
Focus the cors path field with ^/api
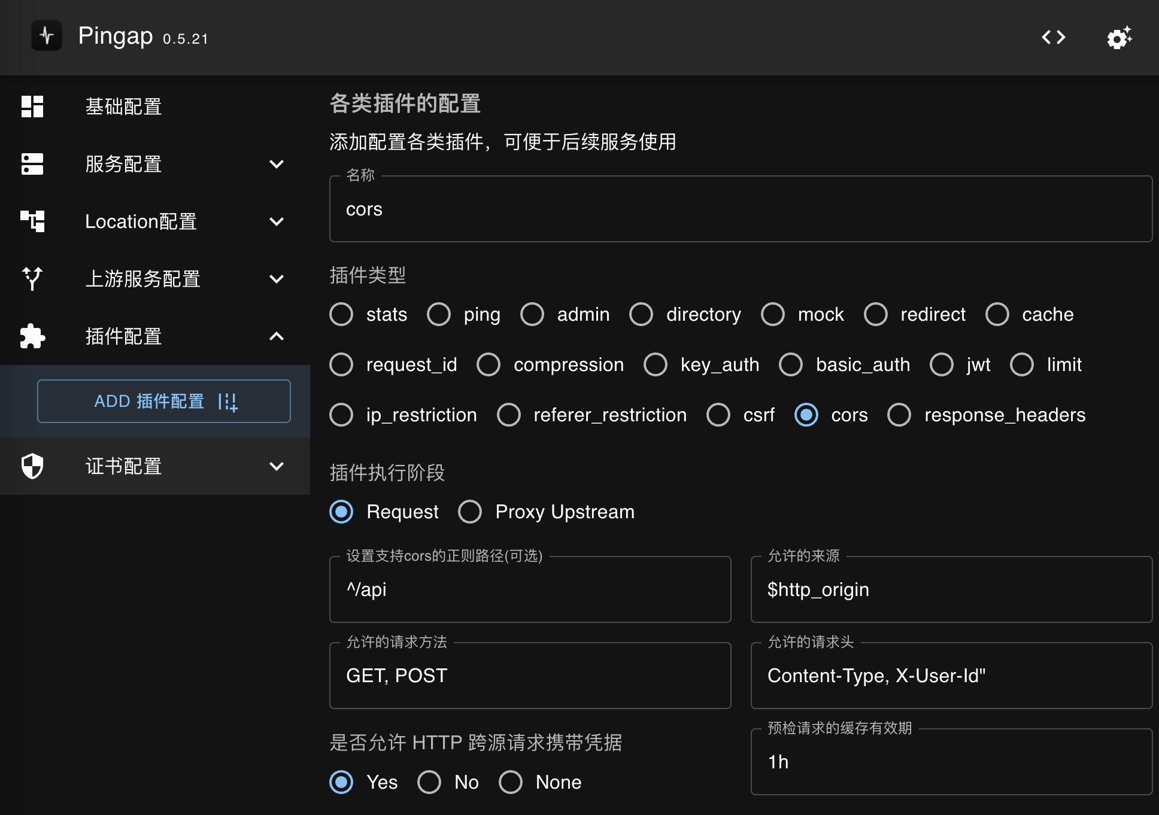click(x=530, y=589)
